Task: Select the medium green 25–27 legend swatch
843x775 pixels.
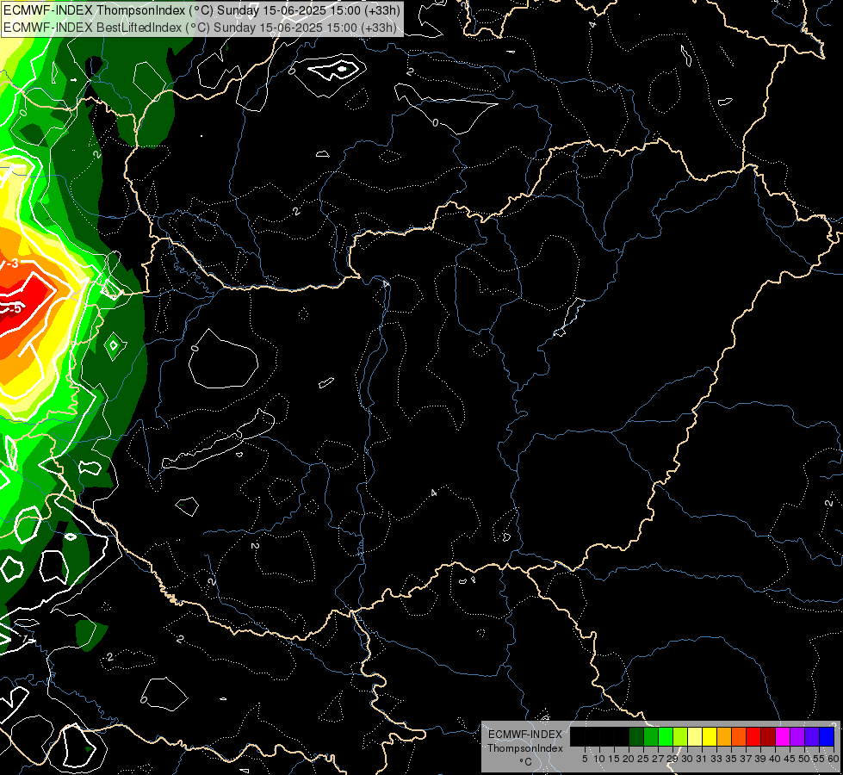Action: (651, 736)
